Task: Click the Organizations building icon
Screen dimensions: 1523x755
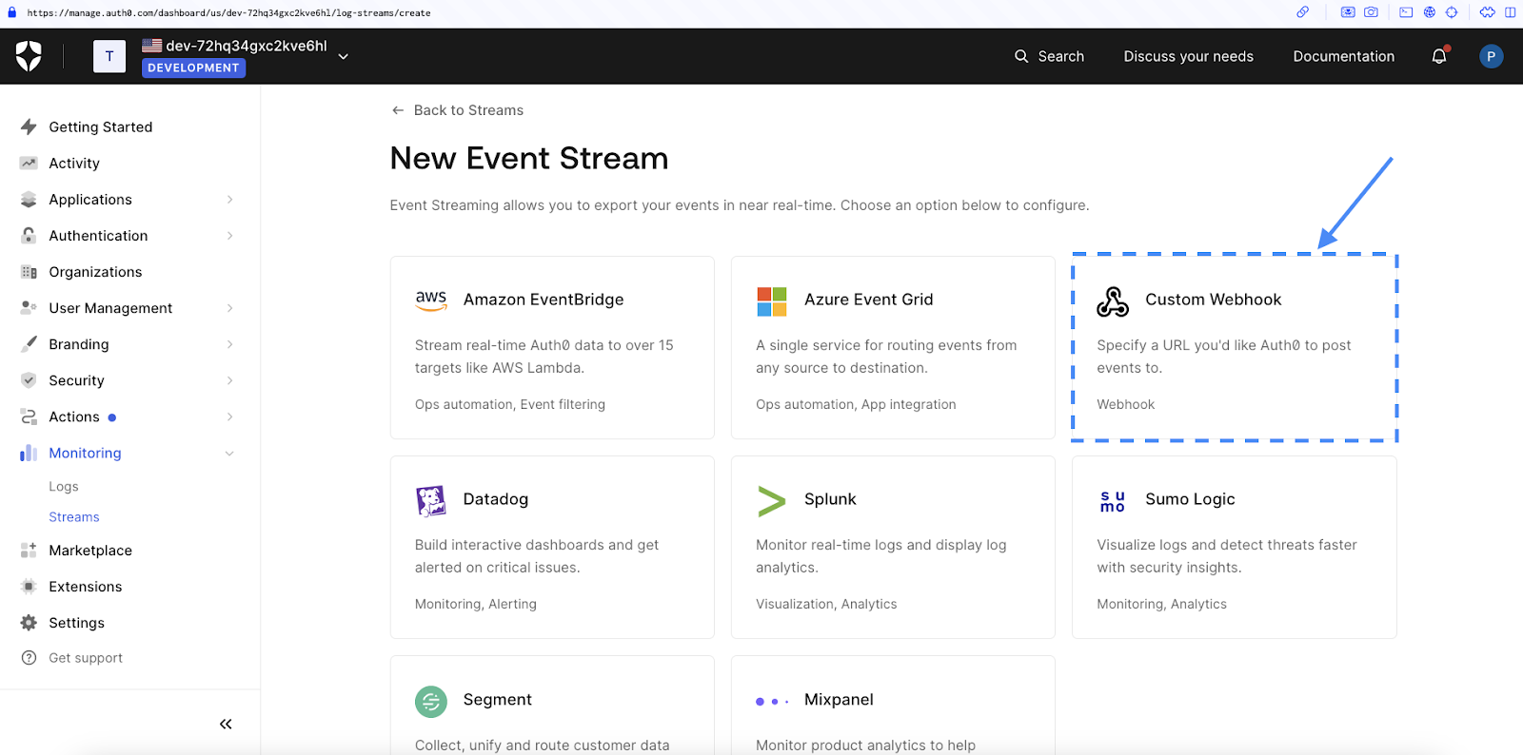Action: (29, 272)
